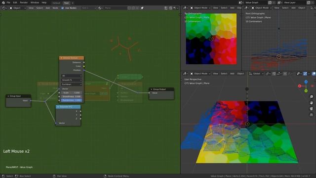
Task: Open Global transform orientation dropdown
Action: point(256,74)
